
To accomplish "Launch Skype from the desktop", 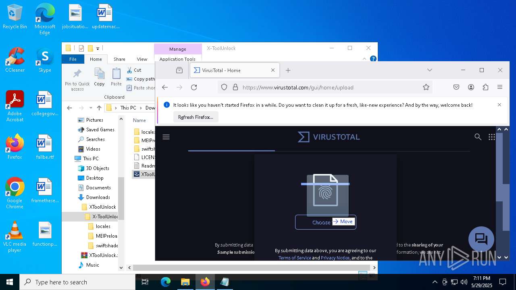I will (x=45, y=60).
